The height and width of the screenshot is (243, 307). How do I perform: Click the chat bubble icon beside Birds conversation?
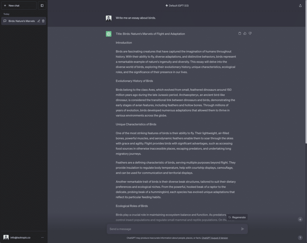(5, 21)
